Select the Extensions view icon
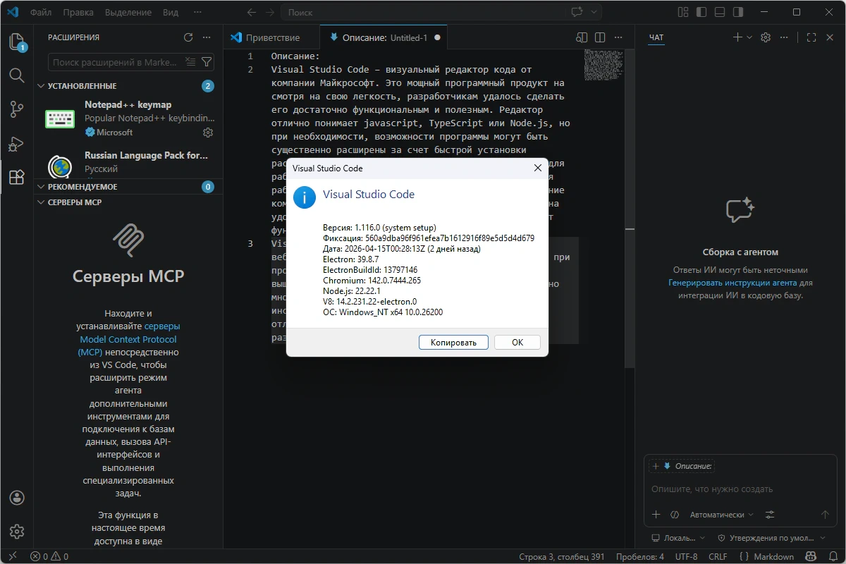Viewport: 846px width, 564px height. coord(17,177)
